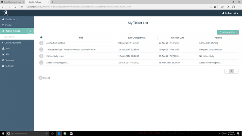Open kishan rai user dropdown

tap(230, 13)
